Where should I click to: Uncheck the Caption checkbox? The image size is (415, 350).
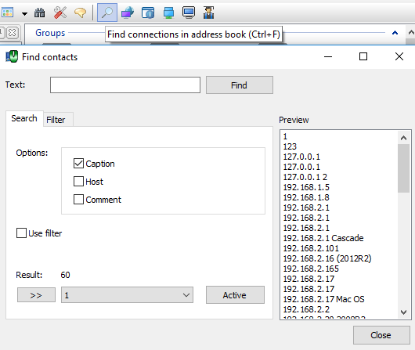(x=78, y=164)
